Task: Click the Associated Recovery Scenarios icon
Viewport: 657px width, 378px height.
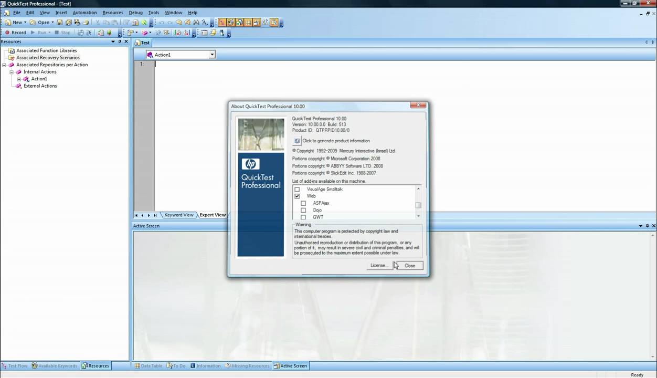Action: point(12,58)
